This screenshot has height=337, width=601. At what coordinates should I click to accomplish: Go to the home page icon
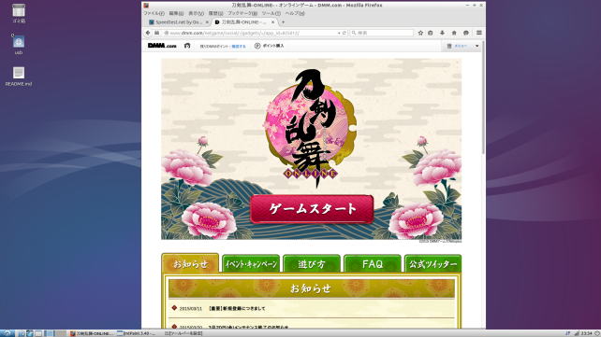click(454, 33)
